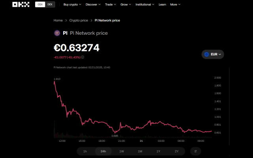Viewport: 253px width, 158px height.
Task: Select the 1W time range
Action: (x=122, y=151)
